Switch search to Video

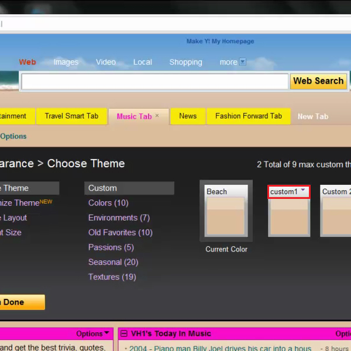point(106,62)
